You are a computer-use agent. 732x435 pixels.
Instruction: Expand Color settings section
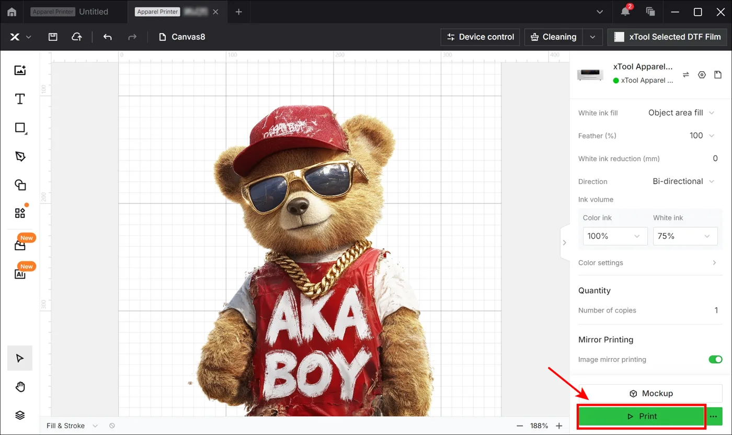(648, 263)
